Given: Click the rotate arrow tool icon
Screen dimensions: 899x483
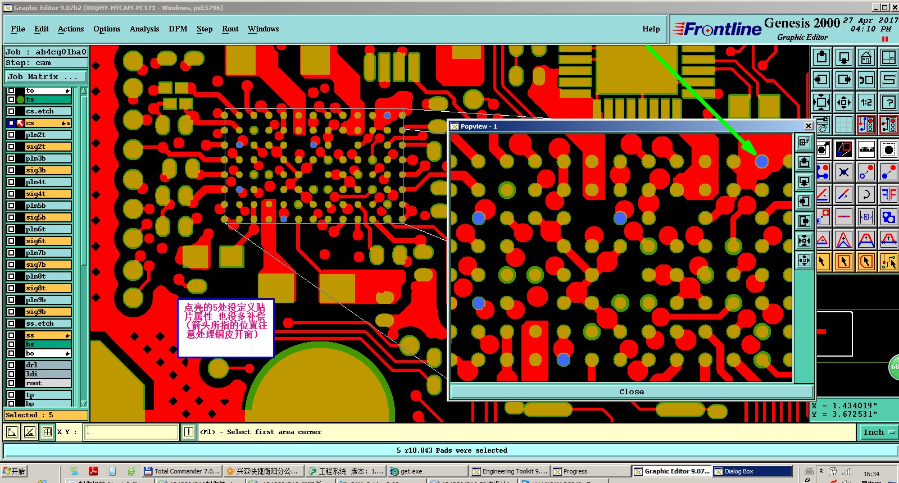Looking at the screenshot, I should (x=866, y=194).
